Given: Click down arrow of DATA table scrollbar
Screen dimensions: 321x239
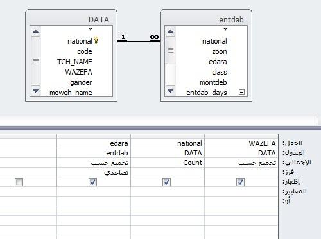Looking at the screenshot, I should [35, 91].
